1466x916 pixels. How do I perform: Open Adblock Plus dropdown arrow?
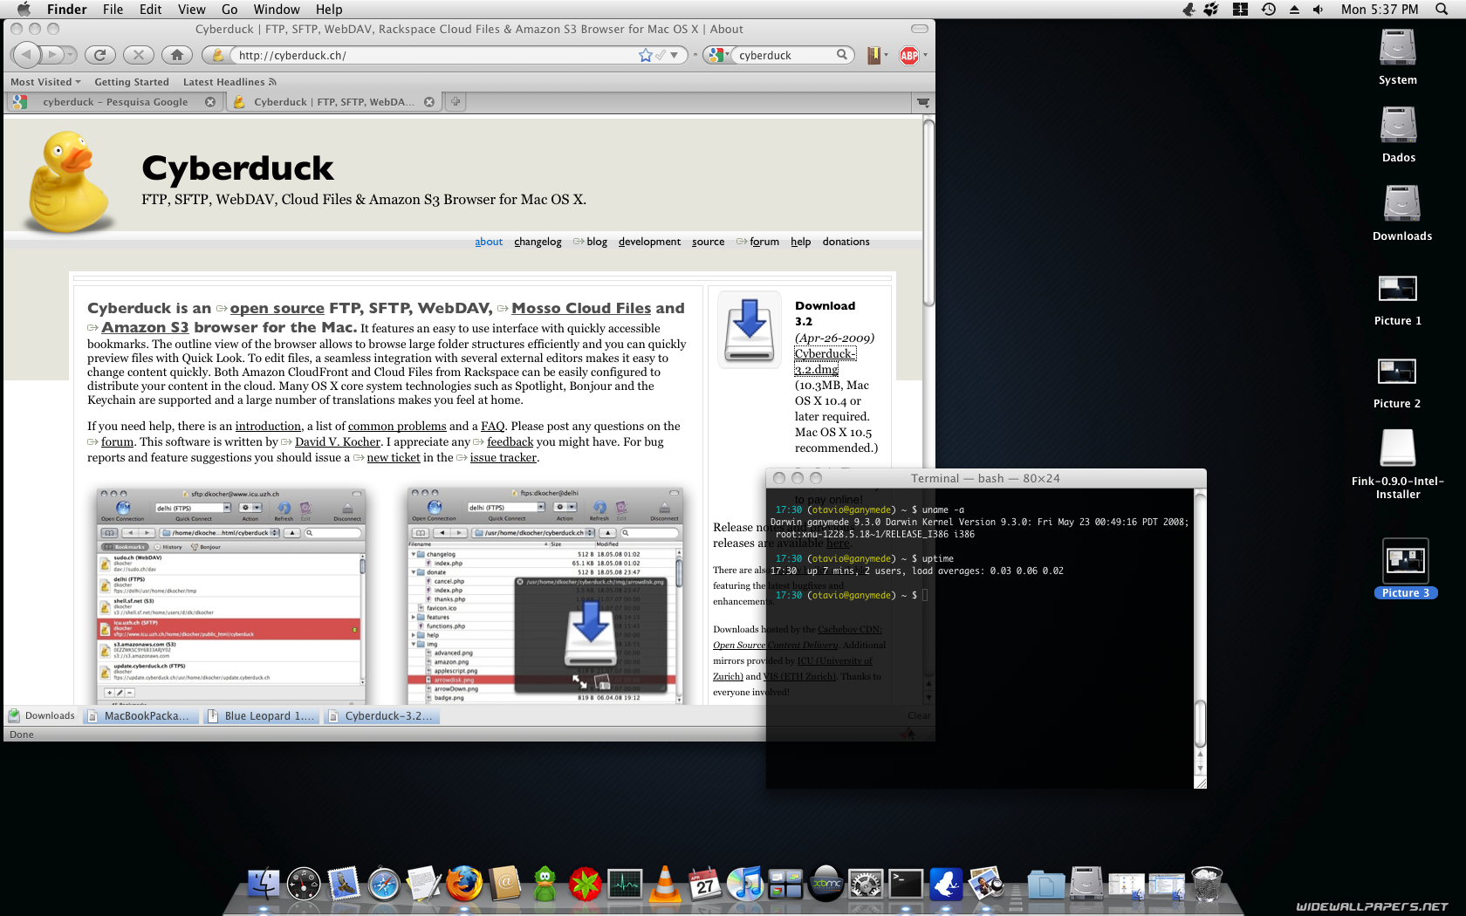(925, 55)
